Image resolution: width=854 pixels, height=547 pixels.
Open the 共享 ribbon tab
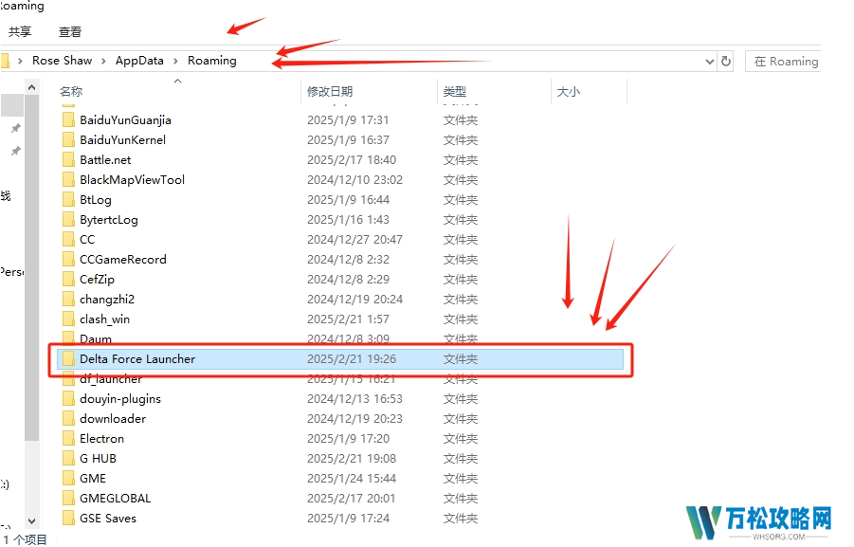[20, 32]
